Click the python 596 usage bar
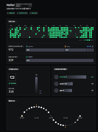This screenshot has width=98, height=132. 45,50
